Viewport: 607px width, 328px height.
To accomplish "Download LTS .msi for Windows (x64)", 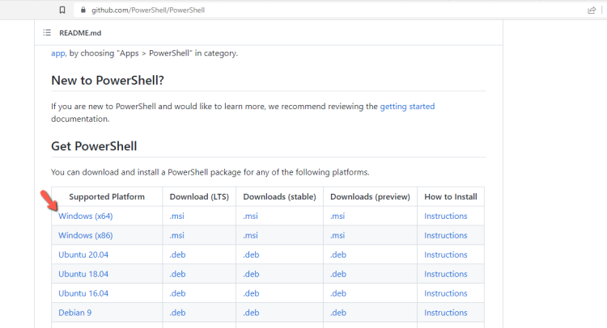I will coord(177,216).
